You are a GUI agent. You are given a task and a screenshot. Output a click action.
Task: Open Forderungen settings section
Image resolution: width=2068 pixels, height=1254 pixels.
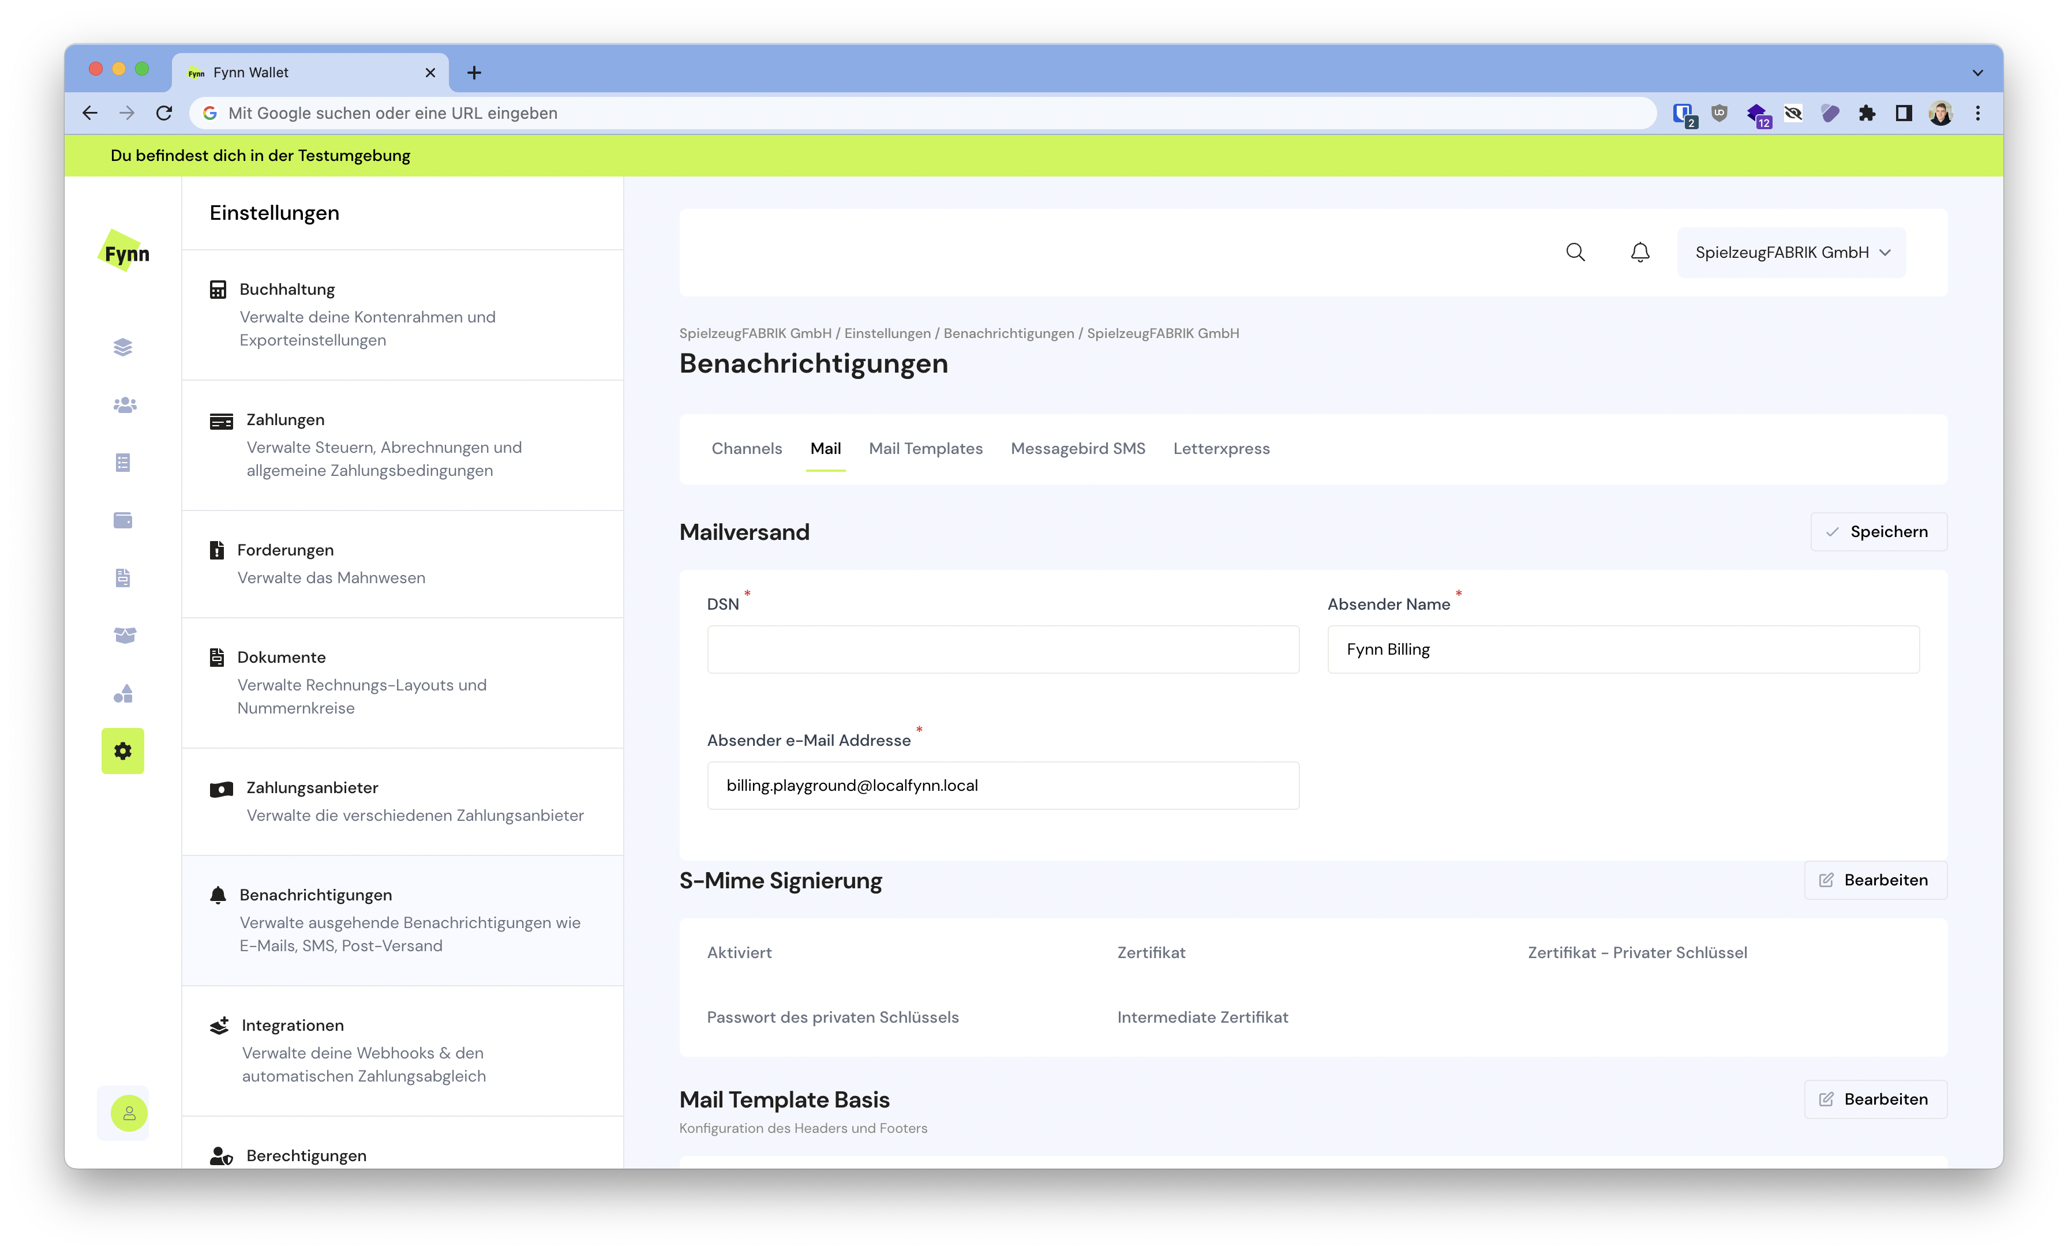tap(403, 564)
